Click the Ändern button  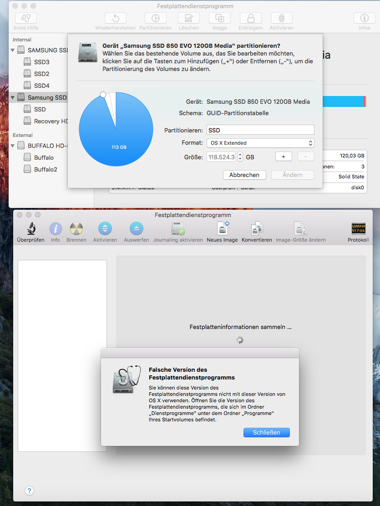click(293, 175)
